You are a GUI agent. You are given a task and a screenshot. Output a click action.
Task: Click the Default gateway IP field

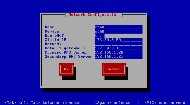[119, 48]
